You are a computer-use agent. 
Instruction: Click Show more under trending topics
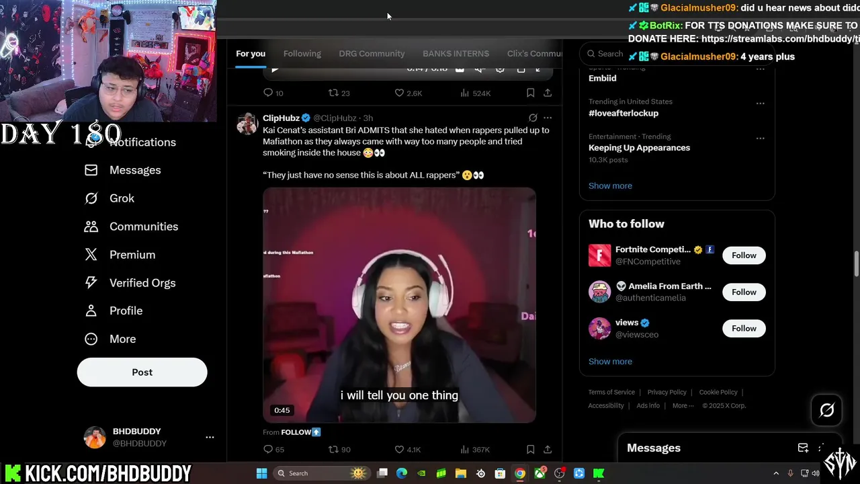610,186
